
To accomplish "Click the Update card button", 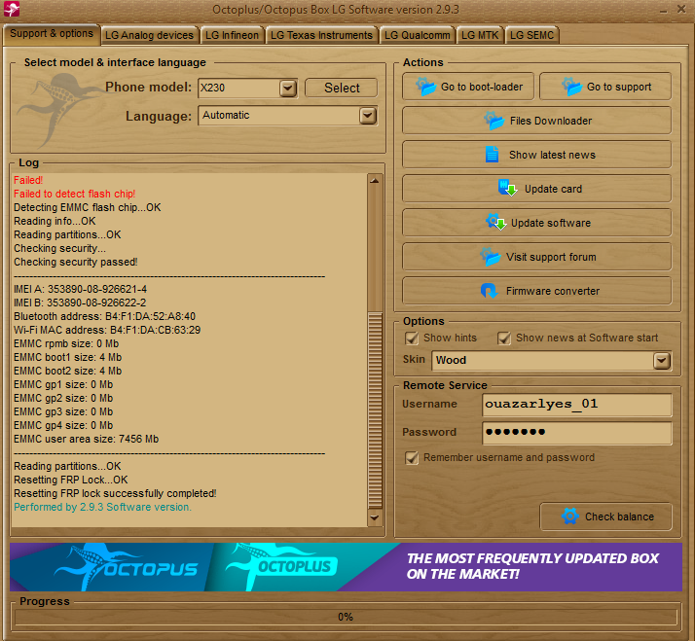I will 536,189.
